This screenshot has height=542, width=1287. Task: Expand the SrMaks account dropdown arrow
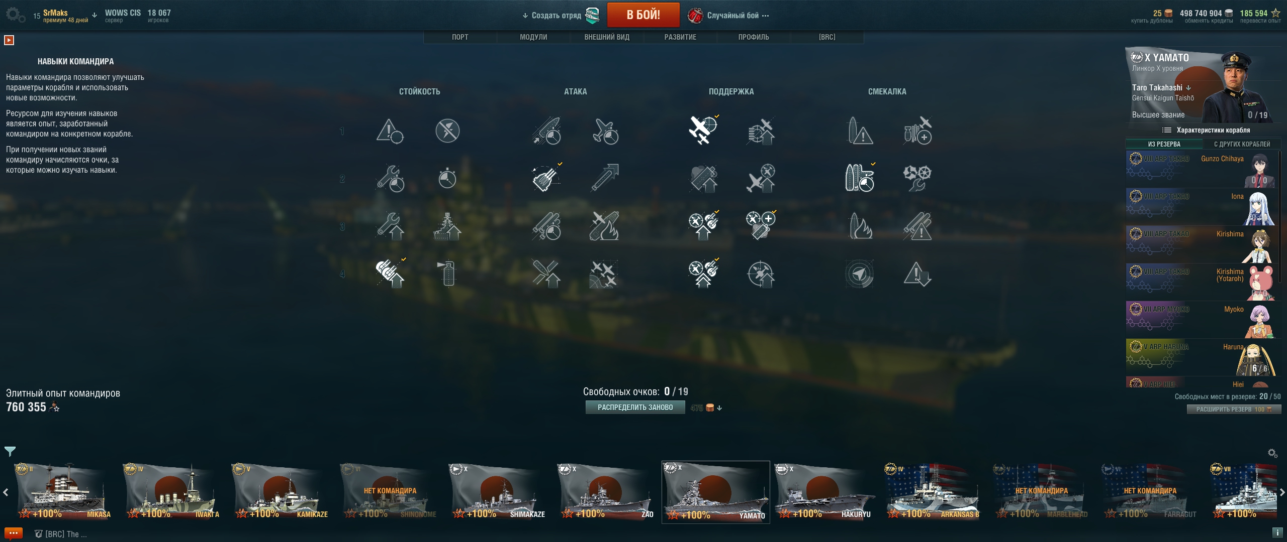95,15
